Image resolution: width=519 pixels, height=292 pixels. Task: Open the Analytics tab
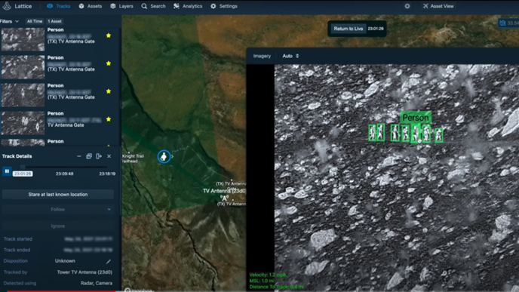click(188, 6)
